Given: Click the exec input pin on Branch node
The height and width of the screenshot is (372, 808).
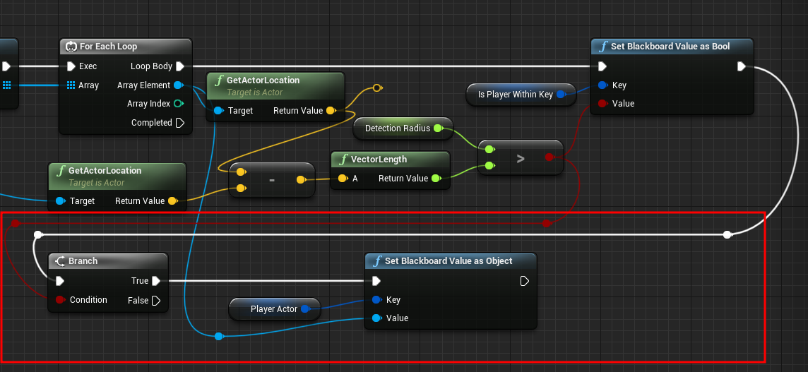Looking at the screenshot, I should [x=60, y=281].
